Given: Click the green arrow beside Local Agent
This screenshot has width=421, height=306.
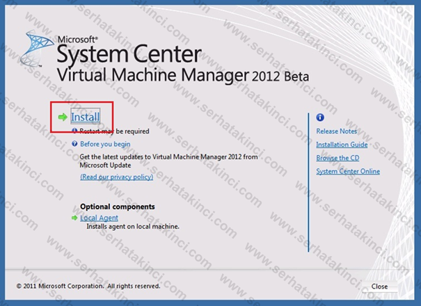Looking at the screenshot, I should click(x=74, y=218).
